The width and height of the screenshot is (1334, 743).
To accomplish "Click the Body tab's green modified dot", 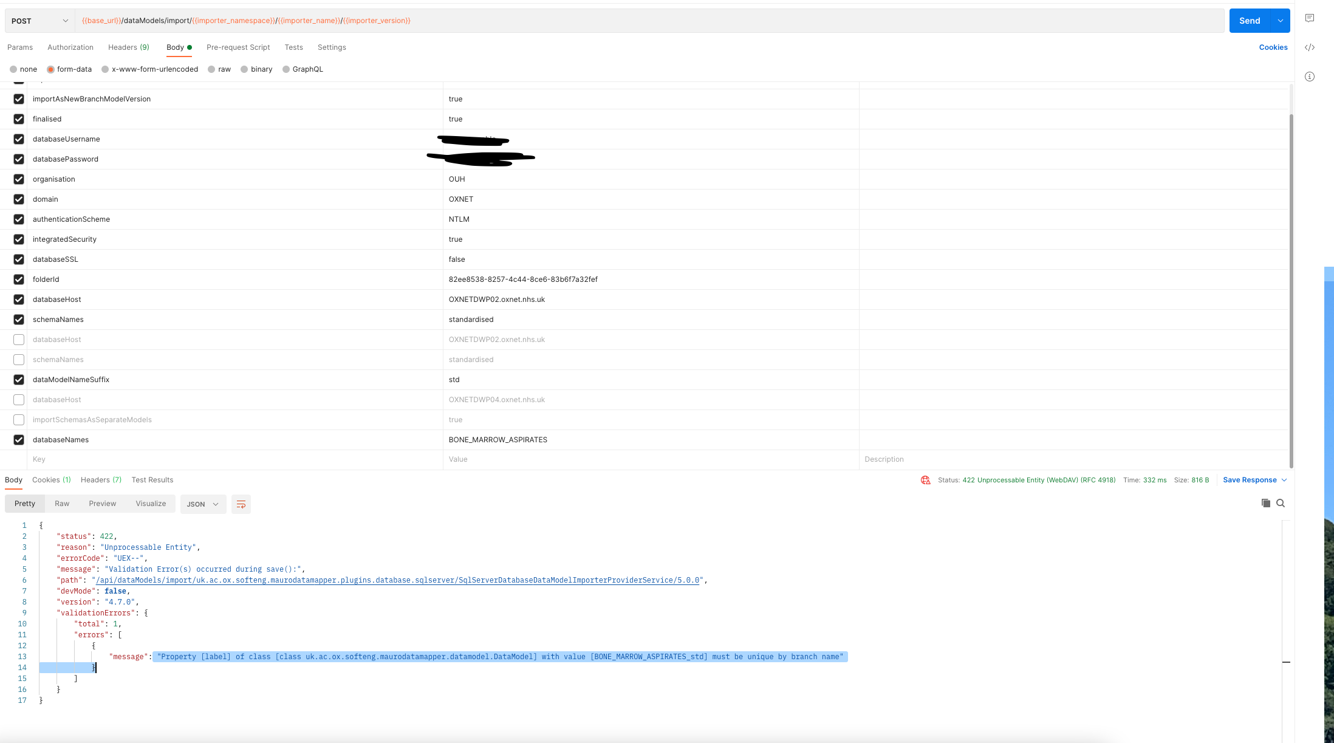I will [190, 47].
